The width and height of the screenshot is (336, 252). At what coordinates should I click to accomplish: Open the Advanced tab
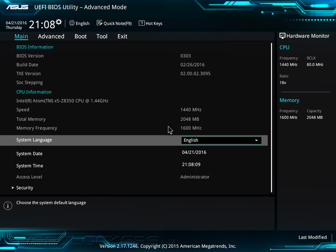51,36
